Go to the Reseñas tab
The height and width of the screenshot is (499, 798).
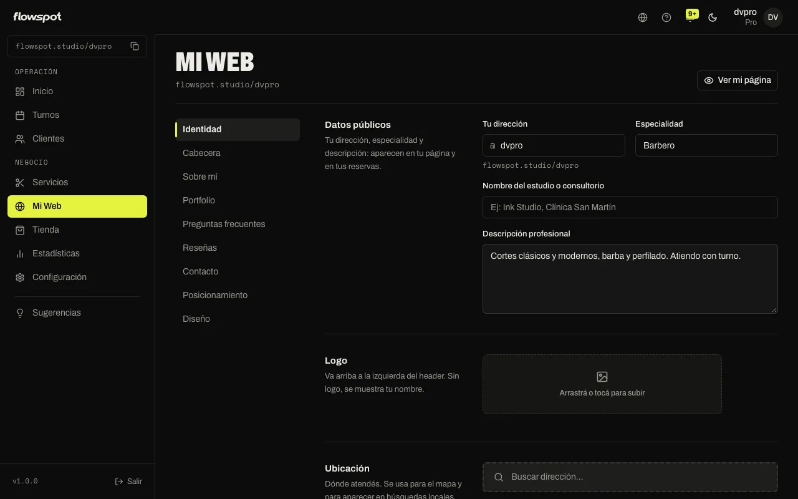click(x=238, y=248)
